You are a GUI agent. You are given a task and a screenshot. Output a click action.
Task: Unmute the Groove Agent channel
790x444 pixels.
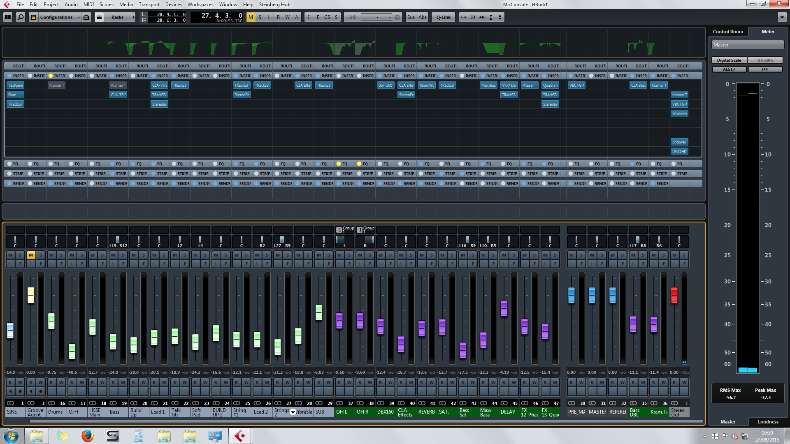coord(31,255)
